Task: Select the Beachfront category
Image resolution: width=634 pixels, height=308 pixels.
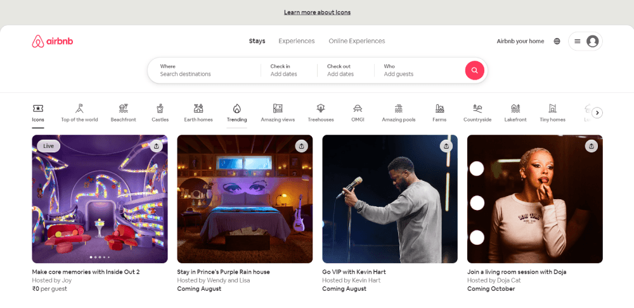Action: pyautogui.click(x=124, y=113)
